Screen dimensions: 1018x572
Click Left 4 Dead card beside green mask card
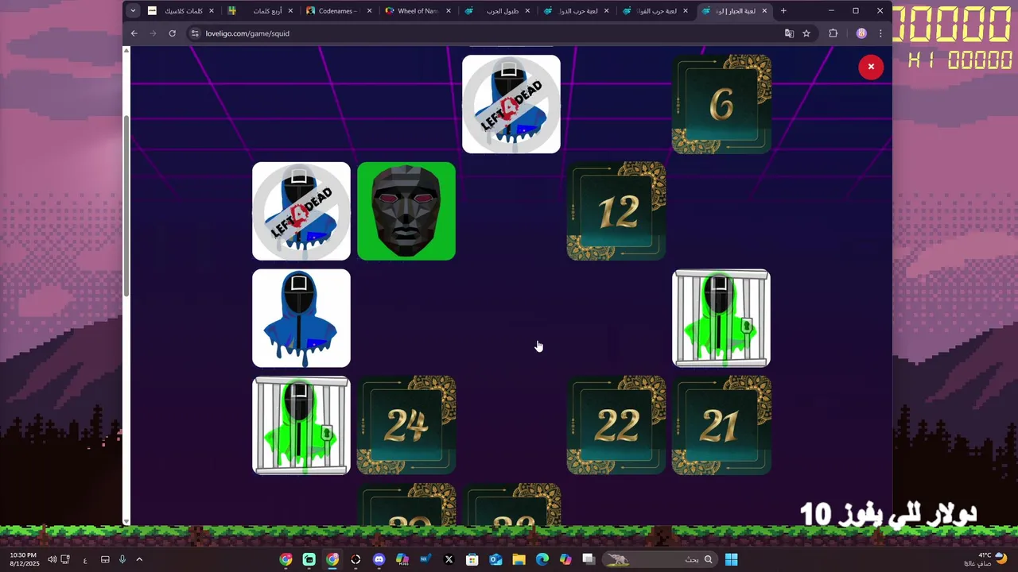(x=301, y=211)
